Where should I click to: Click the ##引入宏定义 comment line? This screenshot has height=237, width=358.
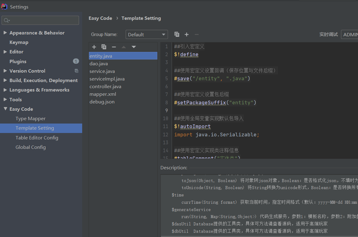pos(189,46)
